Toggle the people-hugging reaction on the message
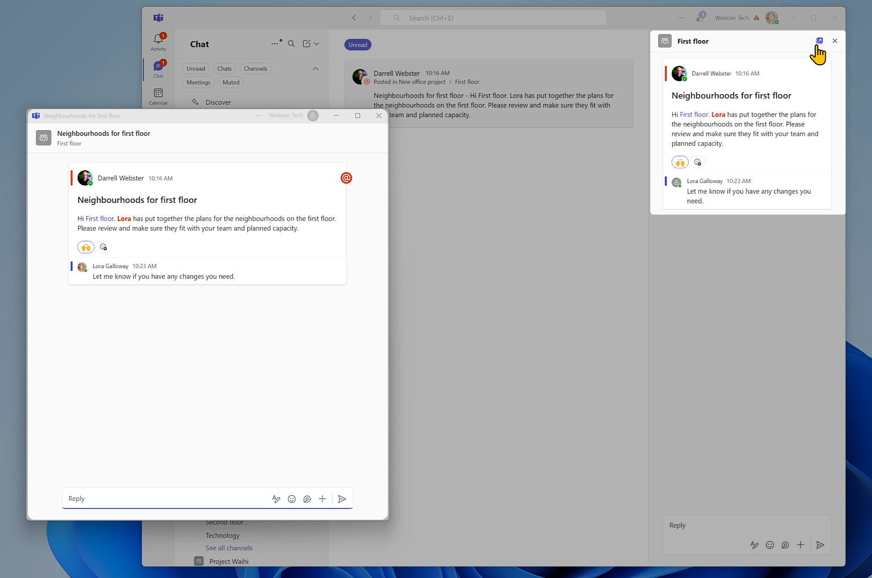This screenshot has height=578, width=872. [x=85, y=247]
